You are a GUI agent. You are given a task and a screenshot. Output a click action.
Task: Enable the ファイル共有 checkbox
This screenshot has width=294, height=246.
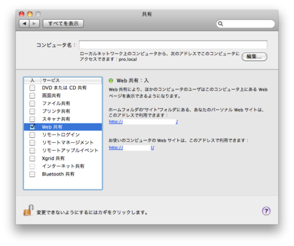point(32,103)
